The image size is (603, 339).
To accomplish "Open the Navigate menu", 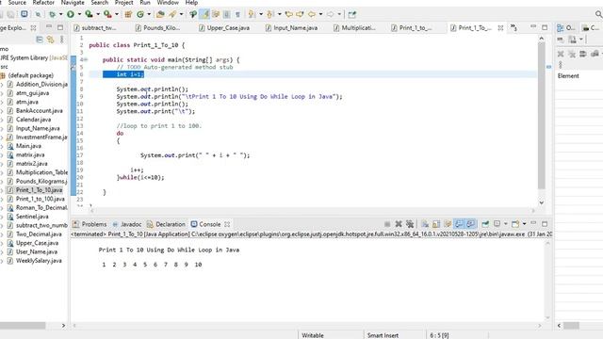I will [x=73, y=3].
